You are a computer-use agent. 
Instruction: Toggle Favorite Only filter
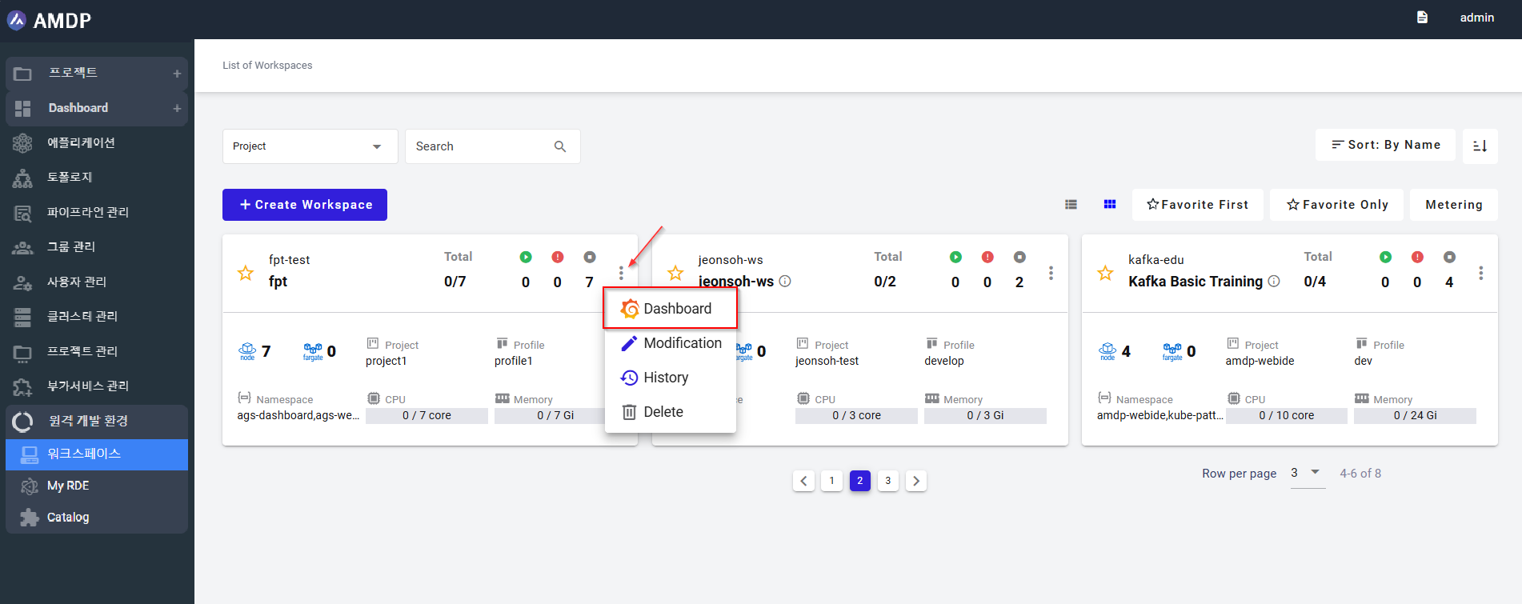click(1337, 205)
